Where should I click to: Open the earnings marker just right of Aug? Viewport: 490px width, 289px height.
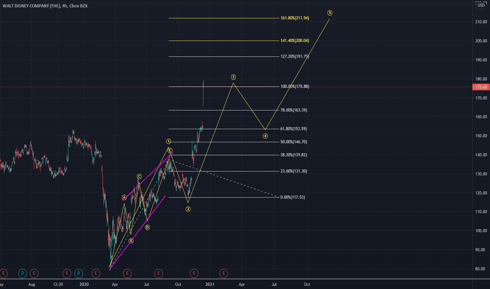coord(34,274)
